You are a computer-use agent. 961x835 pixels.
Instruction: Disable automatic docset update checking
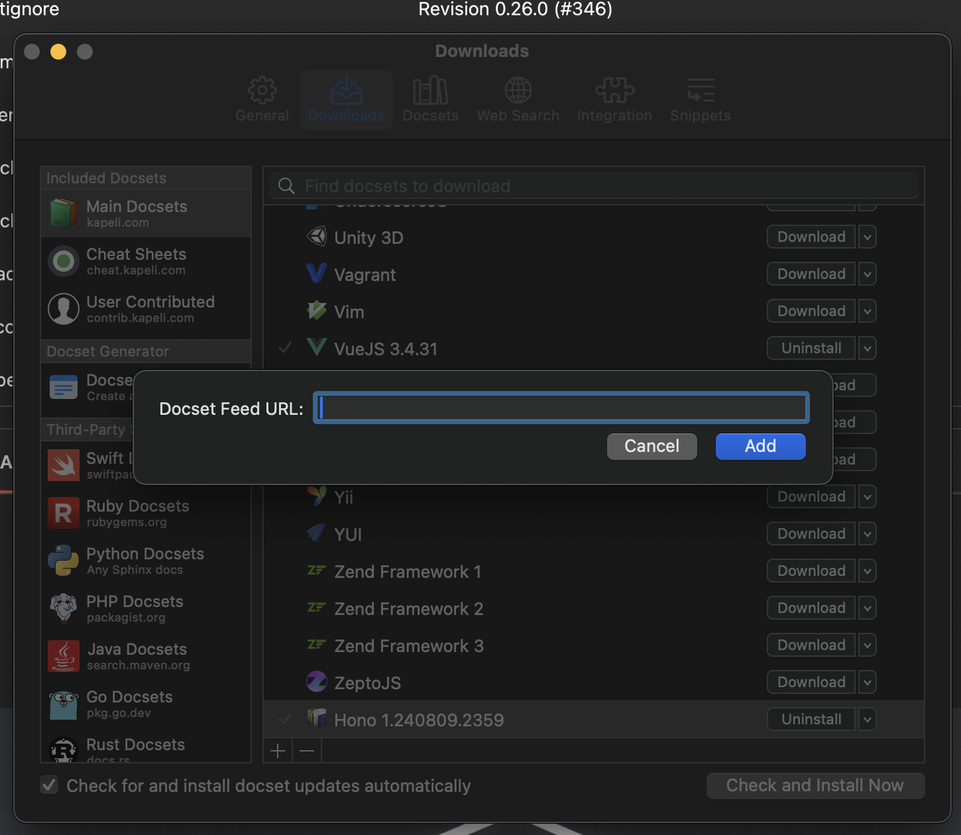click(49, 785)
